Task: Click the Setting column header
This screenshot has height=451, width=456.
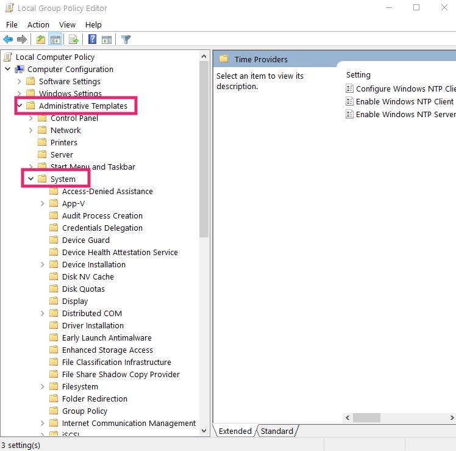Action: [358, 75]
